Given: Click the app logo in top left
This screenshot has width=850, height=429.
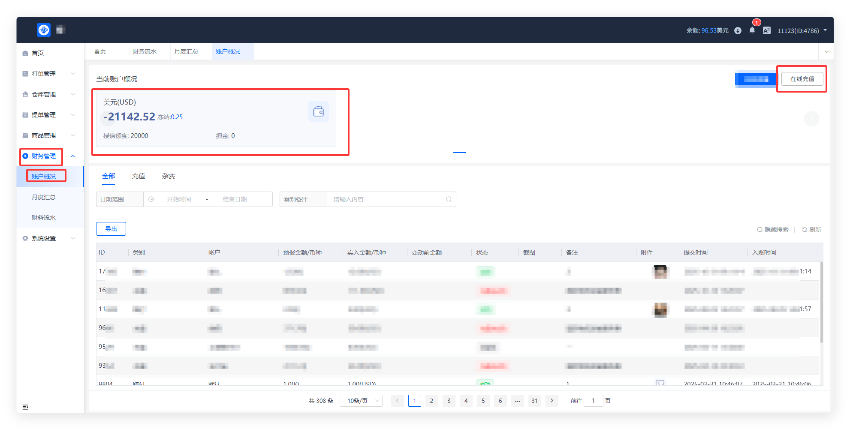Looking at the screenshot, I should point(44,30).
